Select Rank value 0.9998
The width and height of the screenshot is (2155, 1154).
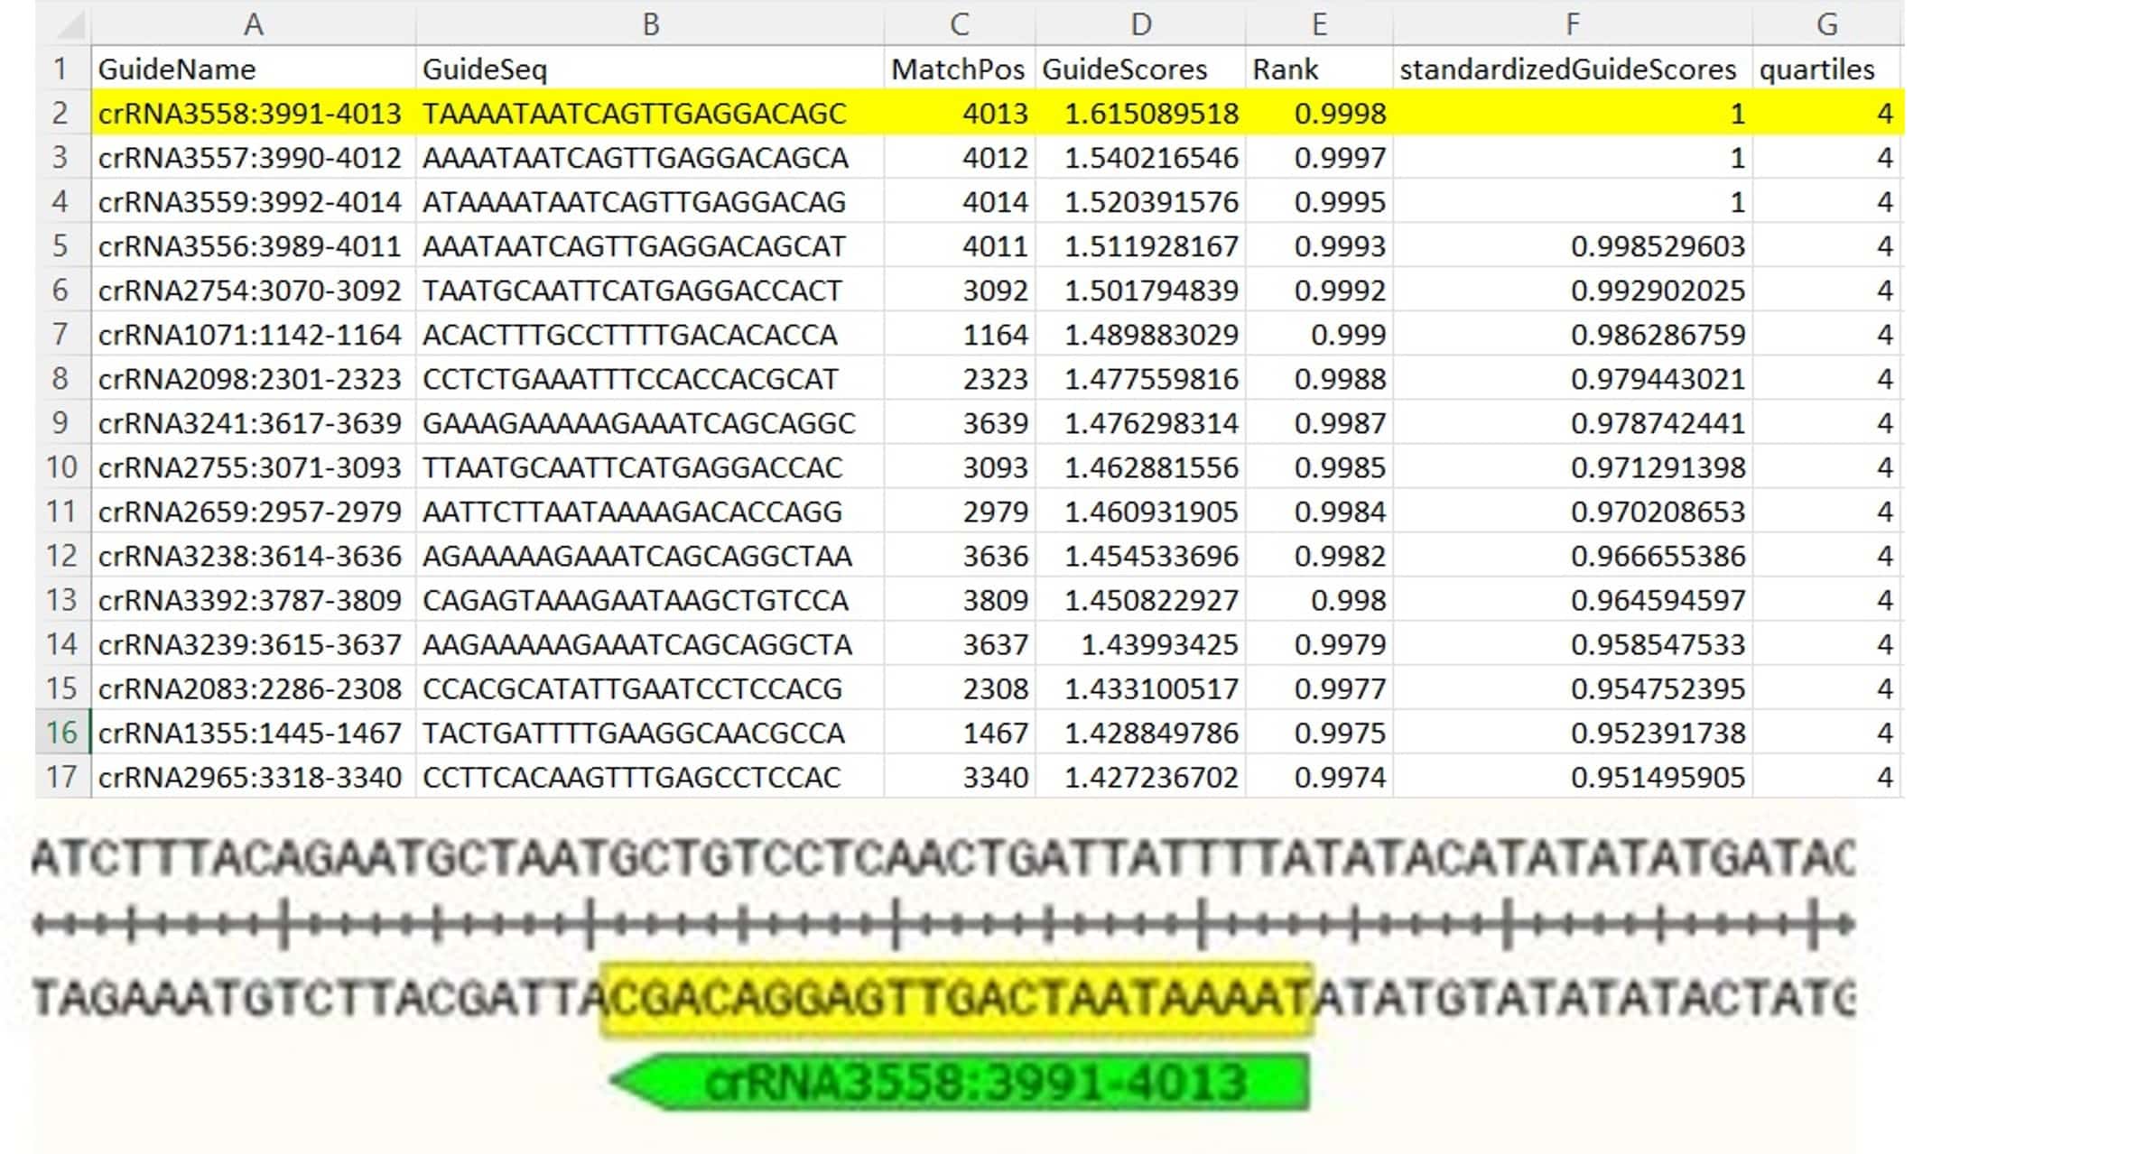click(x=1319, y=113)
